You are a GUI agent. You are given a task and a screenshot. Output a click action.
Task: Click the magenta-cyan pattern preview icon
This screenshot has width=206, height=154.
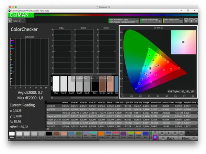click(155, 138)
